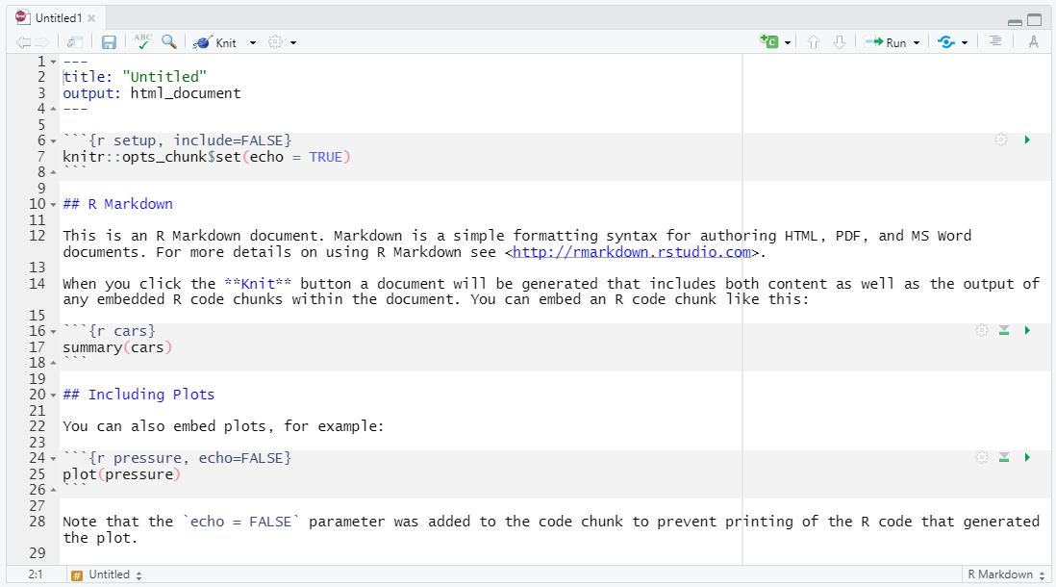
Task: Run the setup chunk
Action: pos(1027,140)
